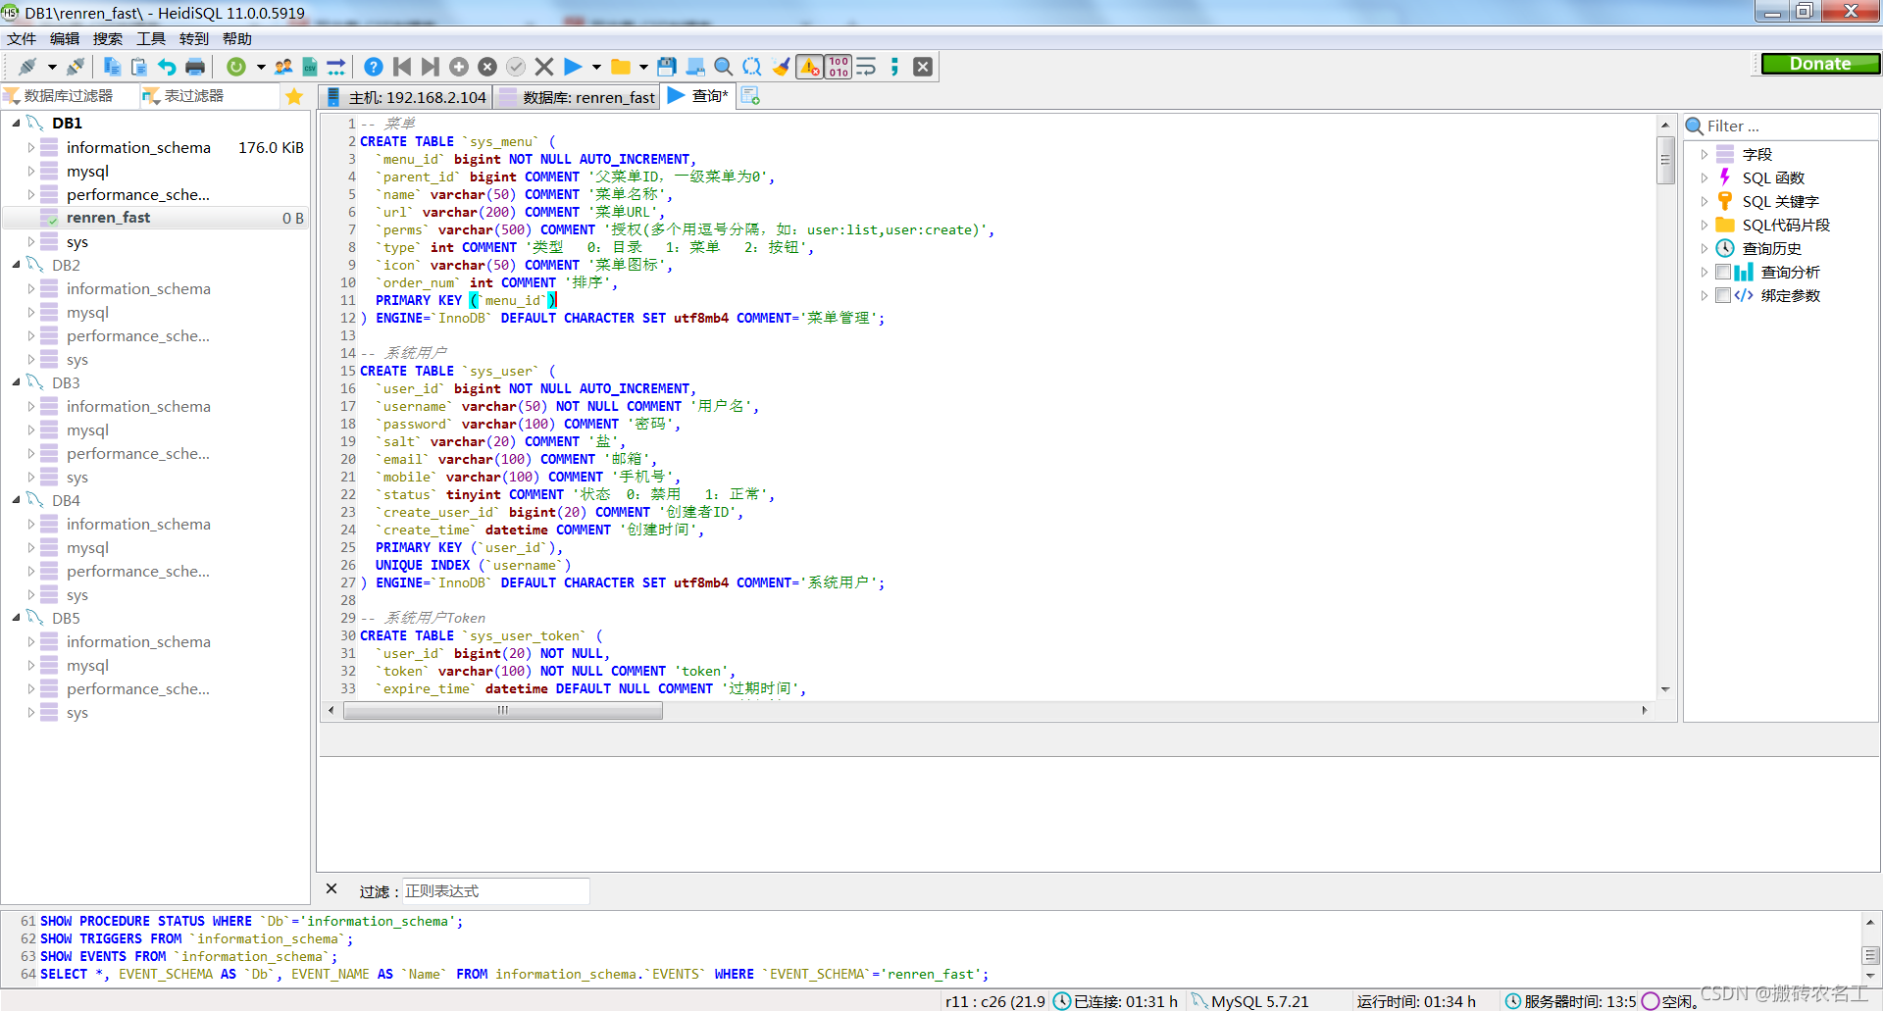Expand the 字段 helper node
Screen dimensions: 1883x1011
1704,154
